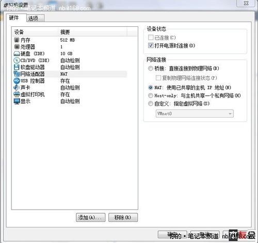Select the CD/DVD (IDE) disc icon

click(17, 60)
